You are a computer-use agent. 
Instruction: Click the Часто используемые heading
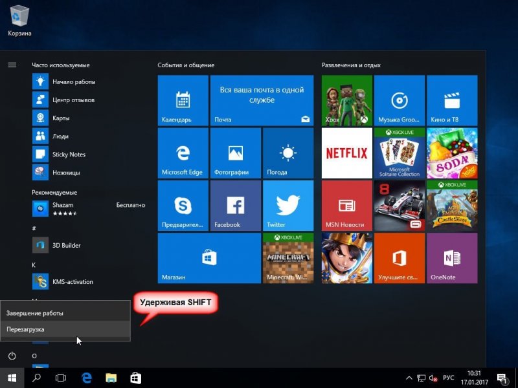(x=61, y=65)
